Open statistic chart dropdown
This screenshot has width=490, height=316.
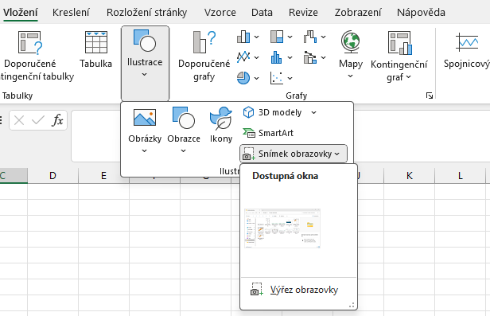pos(281,57)
